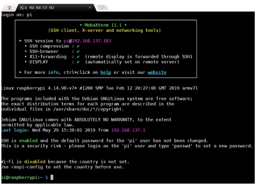Click the green 'enabled' SSH status word
Image resolution: width=258 pixels, height=185 pixels.
(x=28, y=141)
